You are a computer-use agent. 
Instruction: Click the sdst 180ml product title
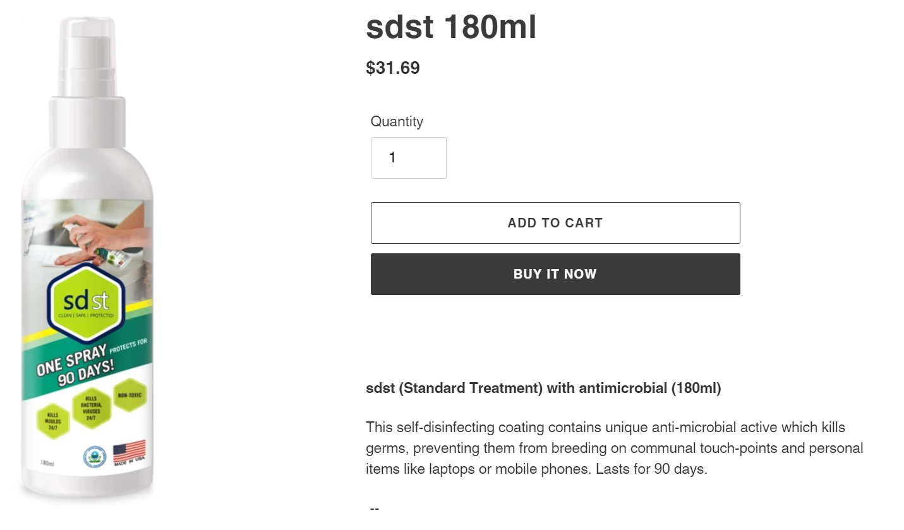tap(451, 27)
